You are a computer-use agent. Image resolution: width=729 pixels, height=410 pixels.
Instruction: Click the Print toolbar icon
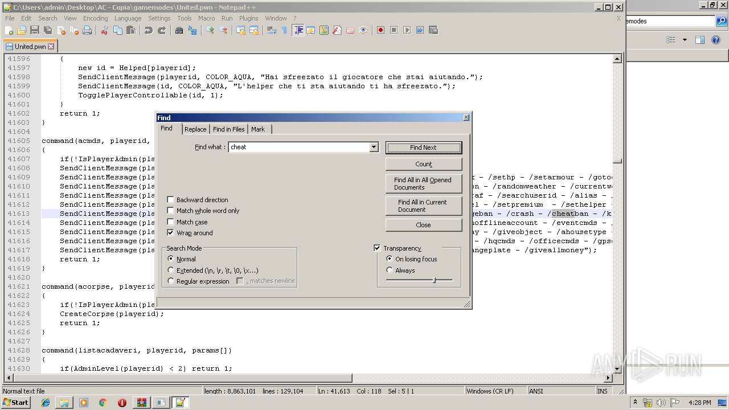click(87, 30)
